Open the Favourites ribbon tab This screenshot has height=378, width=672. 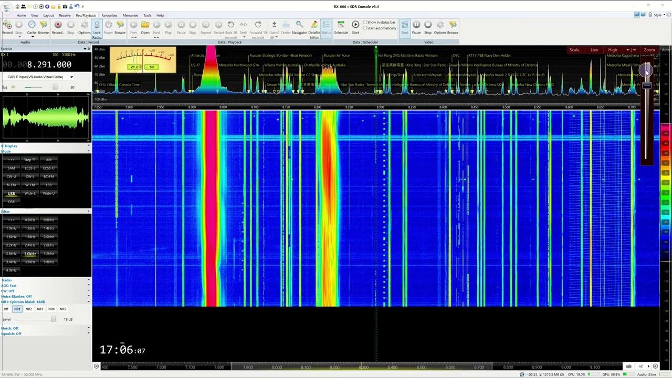109,15
